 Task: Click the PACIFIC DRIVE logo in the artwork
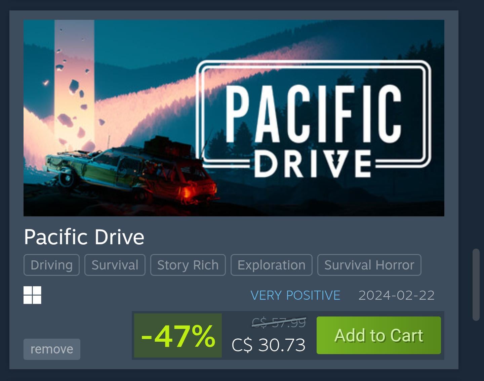(x=313, y=120)
